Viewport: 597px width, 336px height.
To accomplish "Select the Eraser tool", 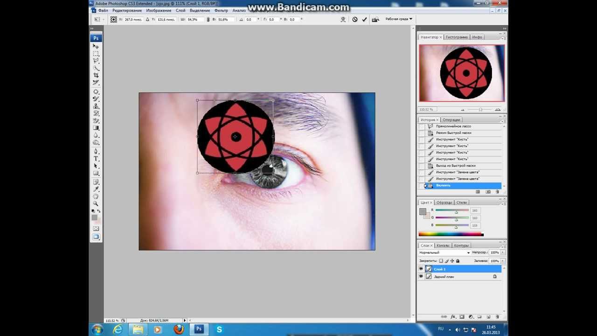I will point(96,120).
